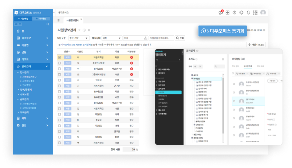The height and width of the screenshot is (168, 292).
Task: Check the 솔루션사업부 row checkbox
Action: coord(60,63)
